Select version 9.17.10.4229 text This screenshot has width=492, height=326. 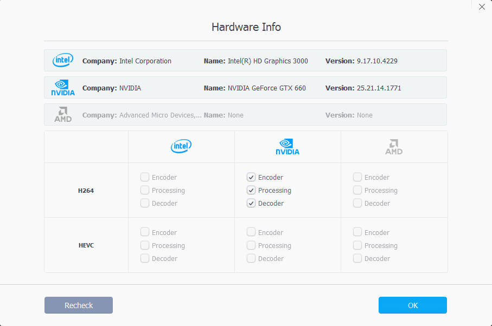coord(377,61)
